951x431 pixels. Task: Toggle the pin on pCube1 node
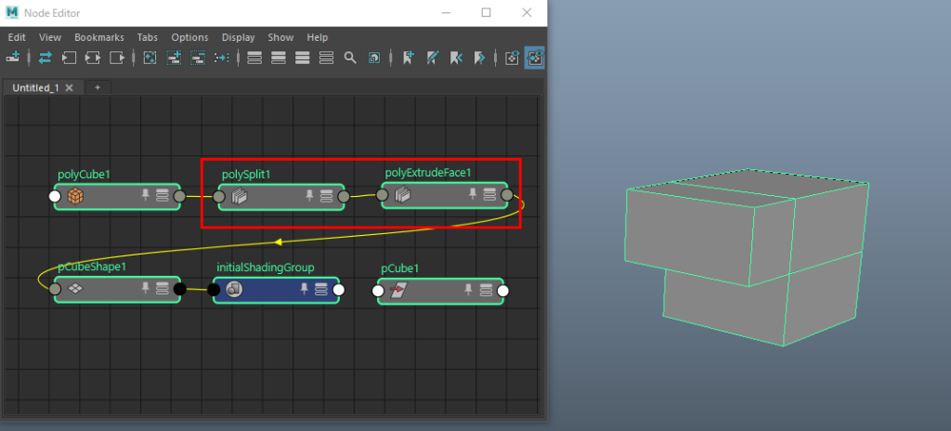[468, 290]
